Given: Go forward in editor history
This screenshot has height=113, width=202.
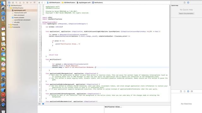Looking at the screenshot, I should click(x=45, y=3).
